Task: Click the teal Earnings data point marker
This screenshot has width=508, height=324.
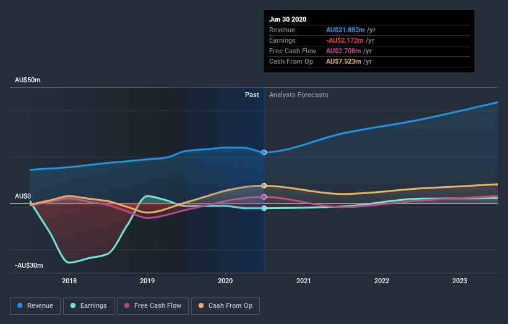Action: tap(264, 208)
